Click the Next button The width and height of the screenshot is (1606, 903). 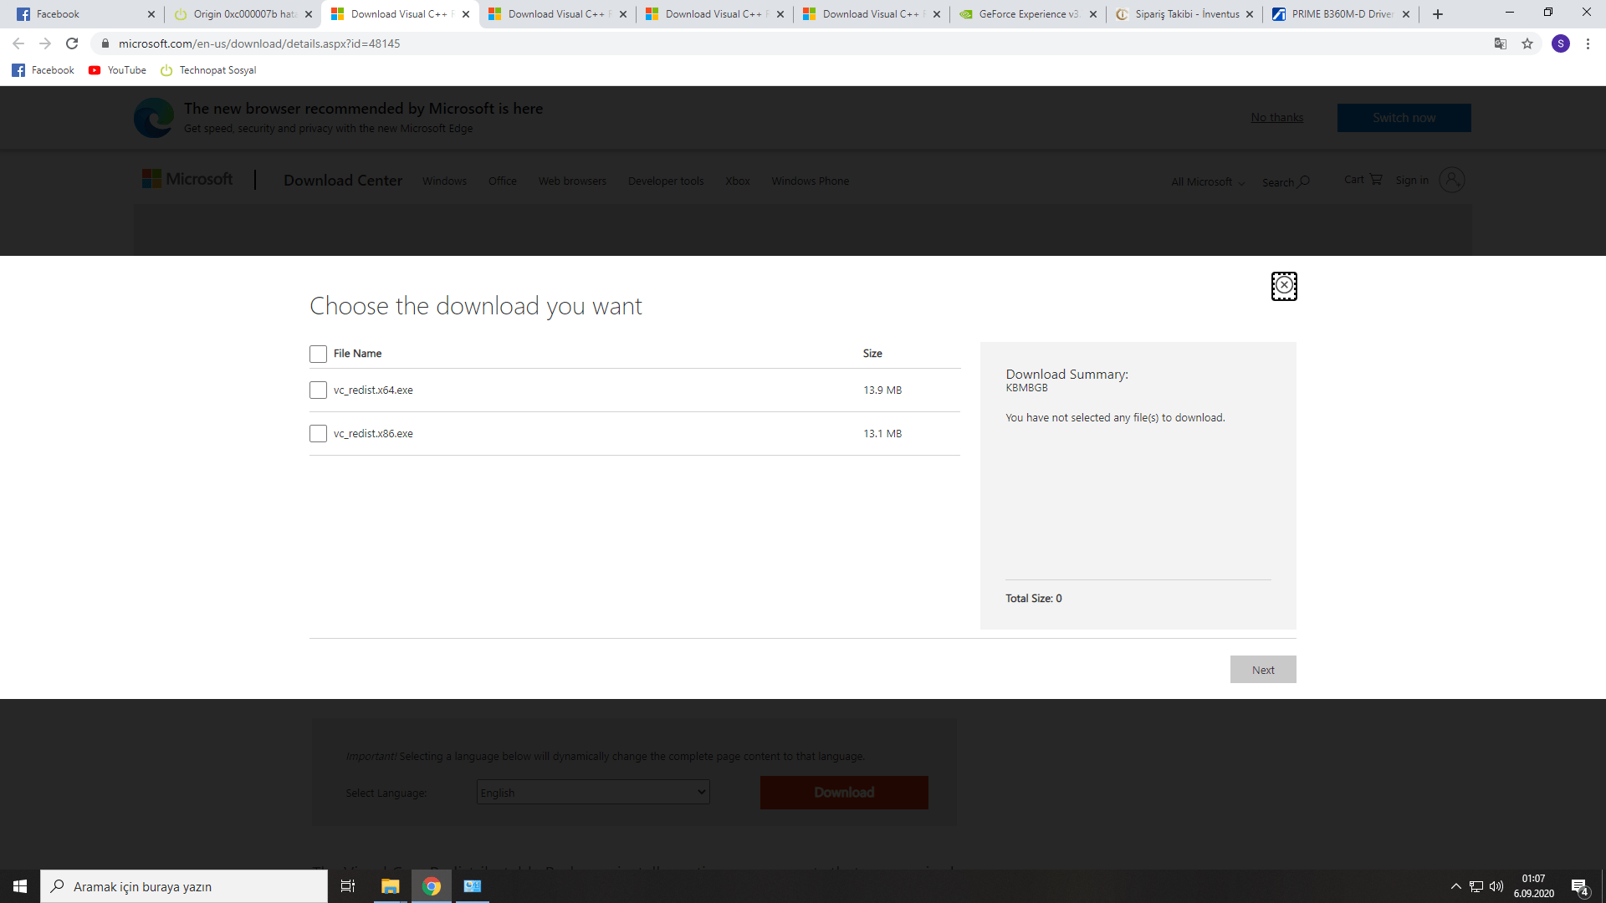coord(1262,670)
